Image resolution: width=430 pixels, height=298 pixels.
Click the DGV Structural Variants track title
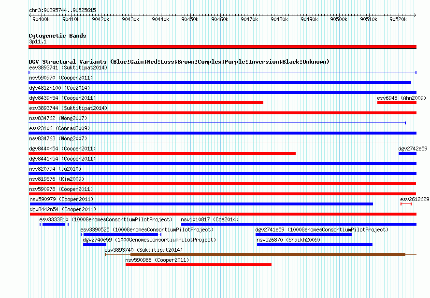[x=179, y=62]
